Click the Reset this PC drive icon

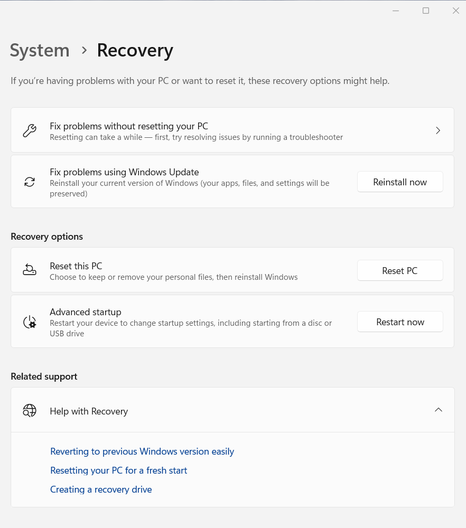[x=30, y=270]
